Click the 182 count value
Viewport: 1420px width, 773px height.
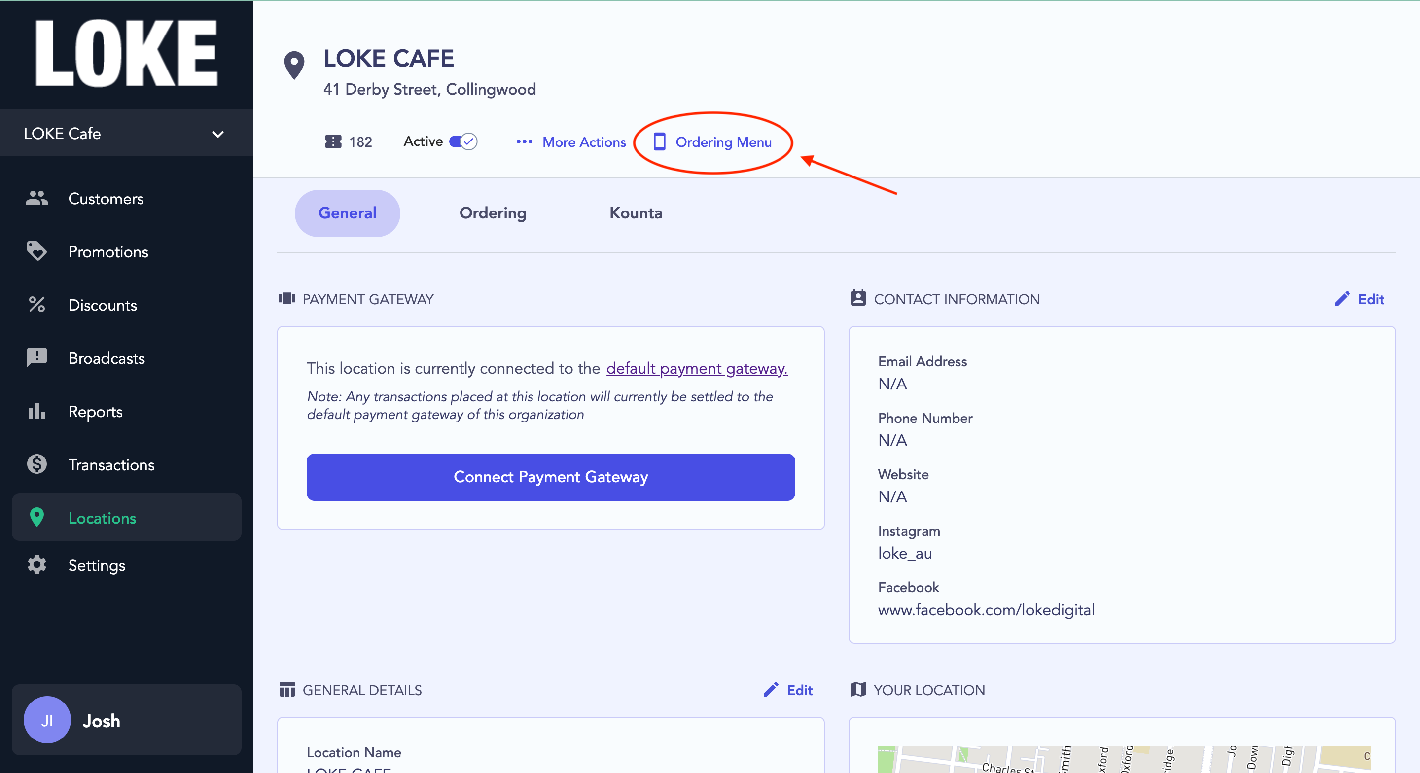point(360,141)
